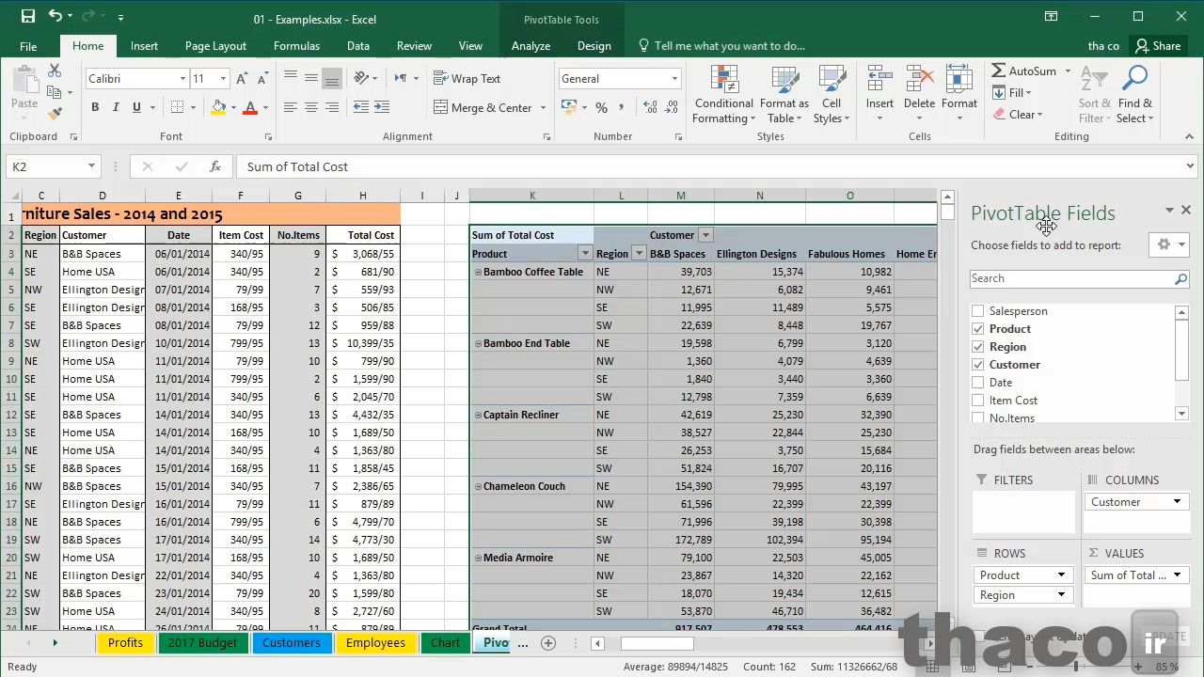Open the Clear options

point(1018,115)
